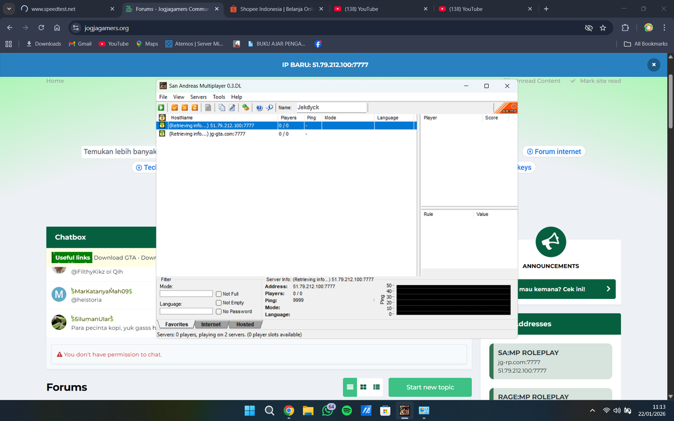This screenshot has width=674, height=421.
Task: Click the orange X Delete Server toolbar icon
Action: coord(185,107)
